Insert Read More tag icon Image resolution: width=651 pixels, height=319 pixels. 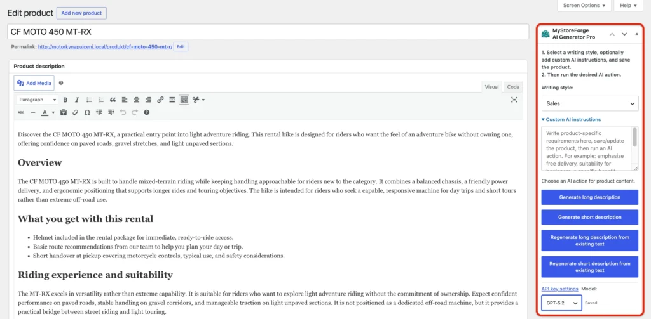click(x=172, y=100)
